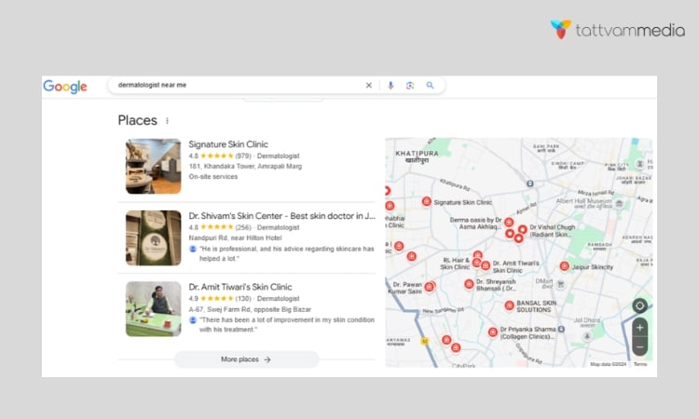Image resolution: width=699 pixels, height=419 pixels.
Task: Click the Dr. Shreyansh Bhansali map pin
Action: tap(469, 284)
